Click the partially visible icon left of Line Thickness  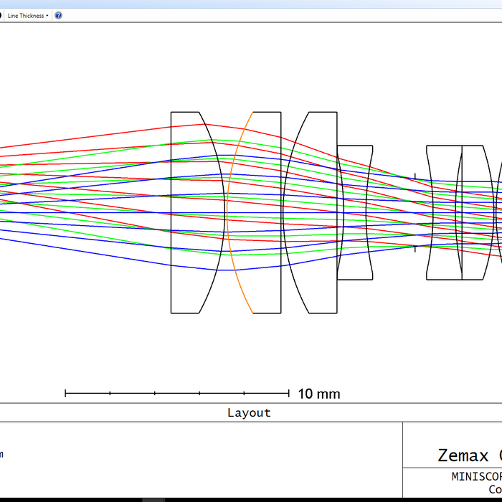(1, 16)
